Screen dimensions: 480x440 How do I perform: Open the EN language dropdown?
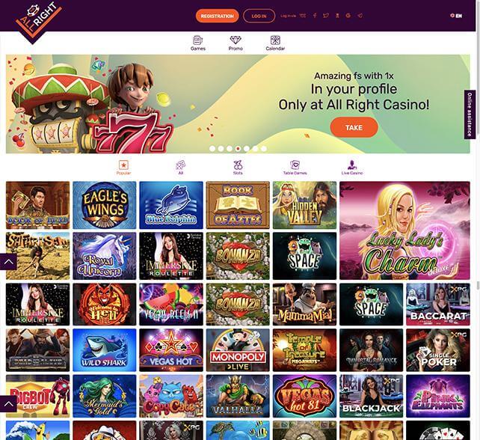point(456,16)
